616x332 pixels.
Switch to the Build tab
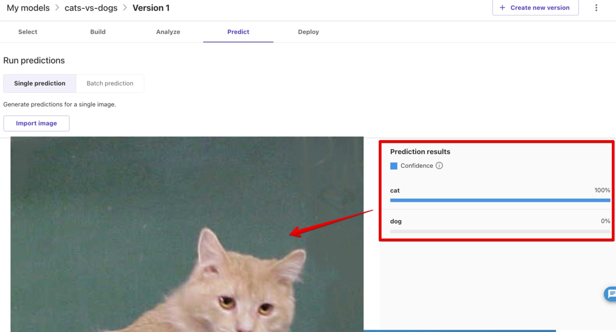[x=98, y=32]
